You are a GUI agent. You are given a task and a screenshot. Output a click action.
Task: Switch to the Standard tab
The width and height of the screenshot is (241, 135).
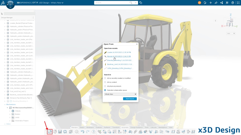tap(74, 127)
